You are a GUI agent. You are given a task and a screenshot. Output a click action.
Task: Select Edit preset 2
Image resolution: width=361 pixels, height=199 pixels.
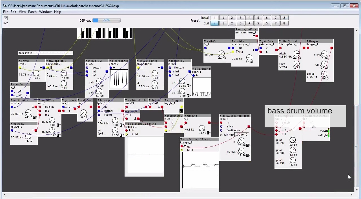coord(232,23)
